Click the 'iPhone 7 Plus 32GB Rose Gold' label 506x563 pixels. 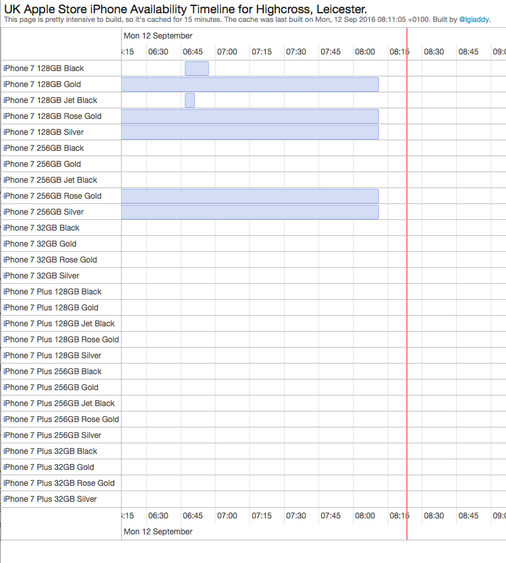pos(59,483)
